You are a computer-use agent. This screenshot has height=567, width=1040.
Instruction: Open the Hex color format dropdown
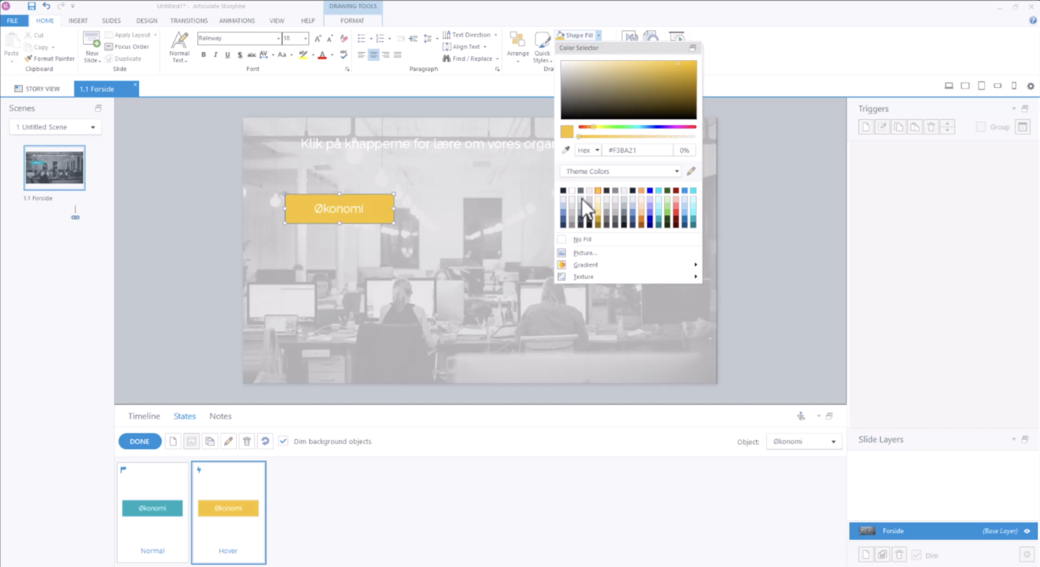(x=588, y=150)
